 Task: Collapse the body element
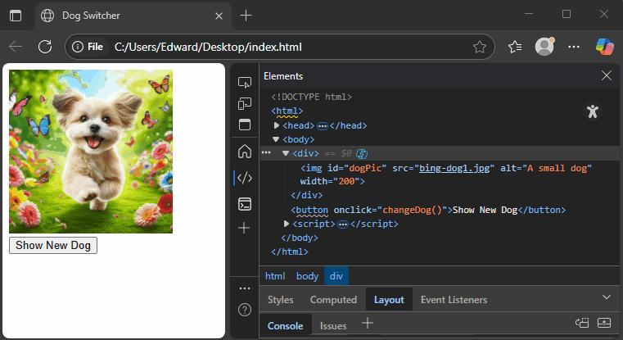coord(276,139)
